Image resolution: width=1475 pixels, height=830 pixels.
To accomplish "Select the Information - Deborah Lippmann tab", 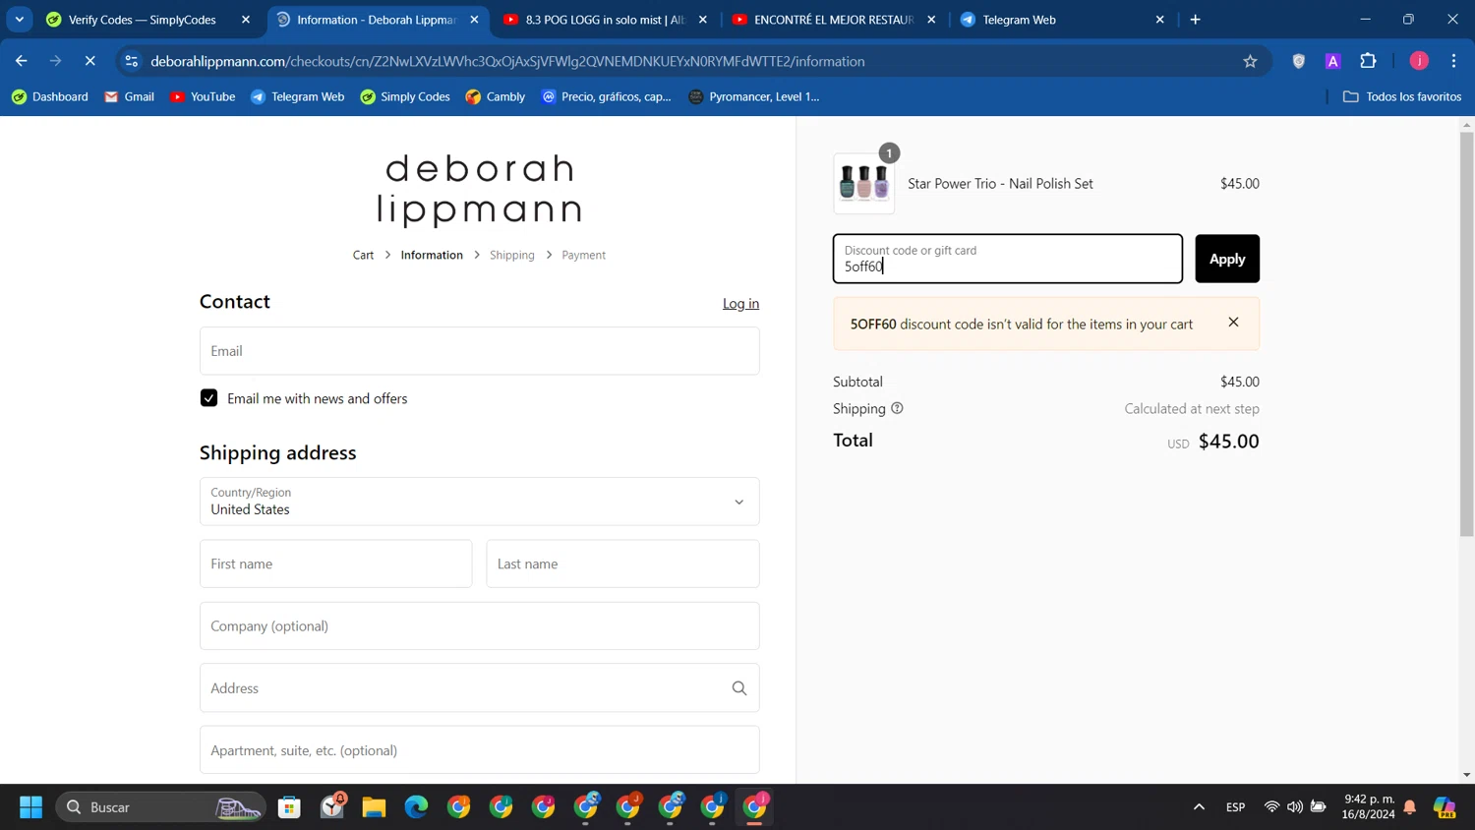I will (x=379, y=20).
